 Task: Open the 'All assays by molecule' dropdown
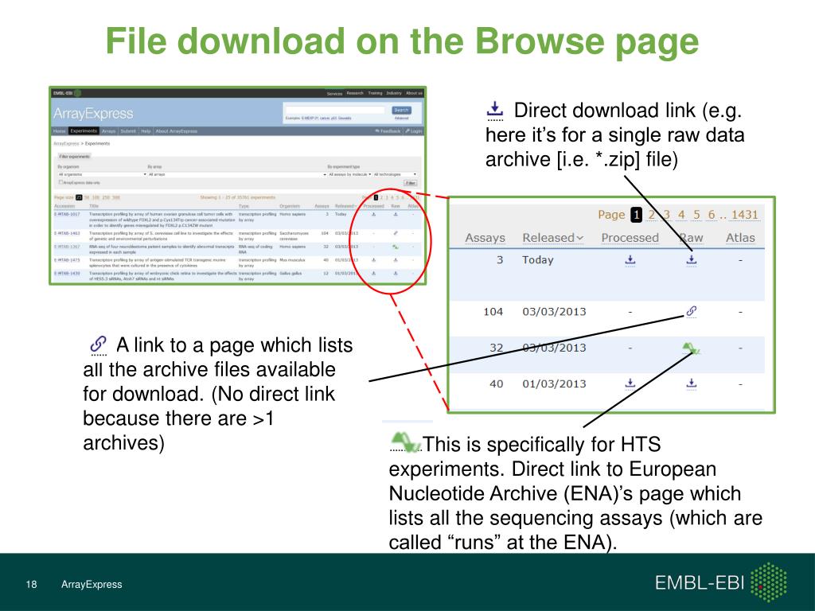[350, 174]
